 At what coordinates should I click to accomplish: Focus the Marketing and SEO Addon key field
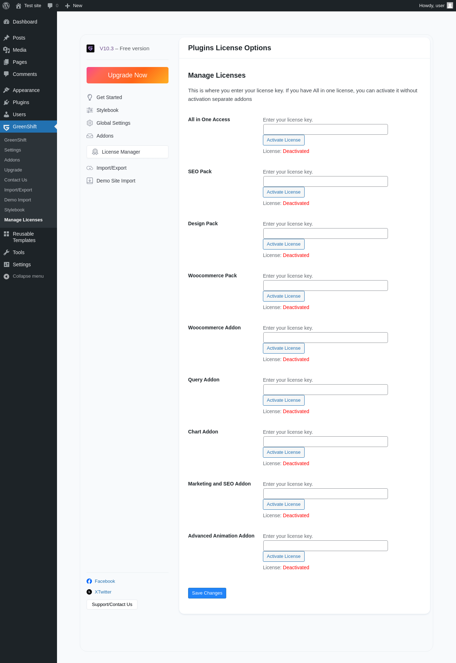click(x=326, y=494)
